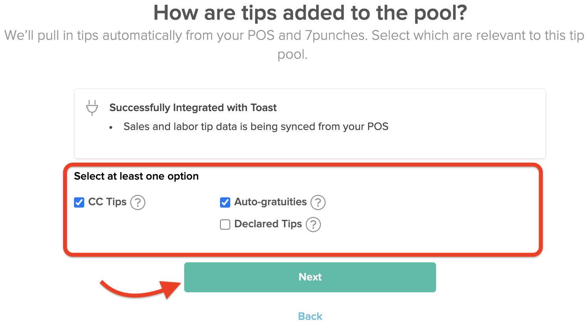Click the Declared Tips question mark circle
This screenshot has width=588, height=323.
313,224
